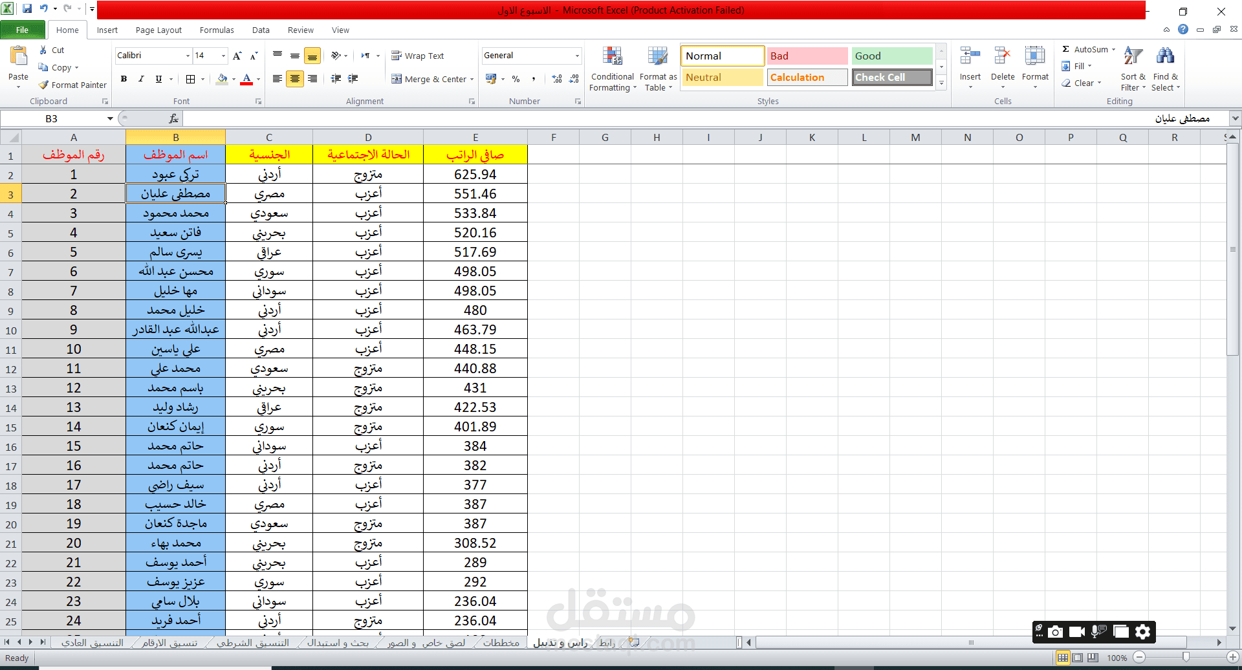Toggle Underline formatting
Viewport: 1242px width, 670px height.
tap(158, 79)
